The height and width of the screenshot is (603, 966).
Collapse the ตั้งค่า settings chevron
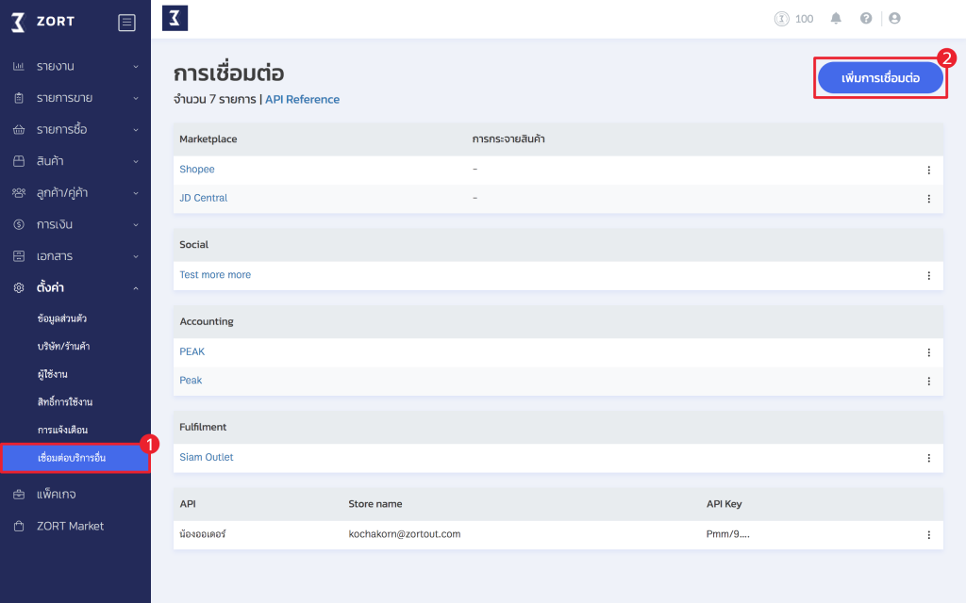pyautogui.click(x=136, y=288)
